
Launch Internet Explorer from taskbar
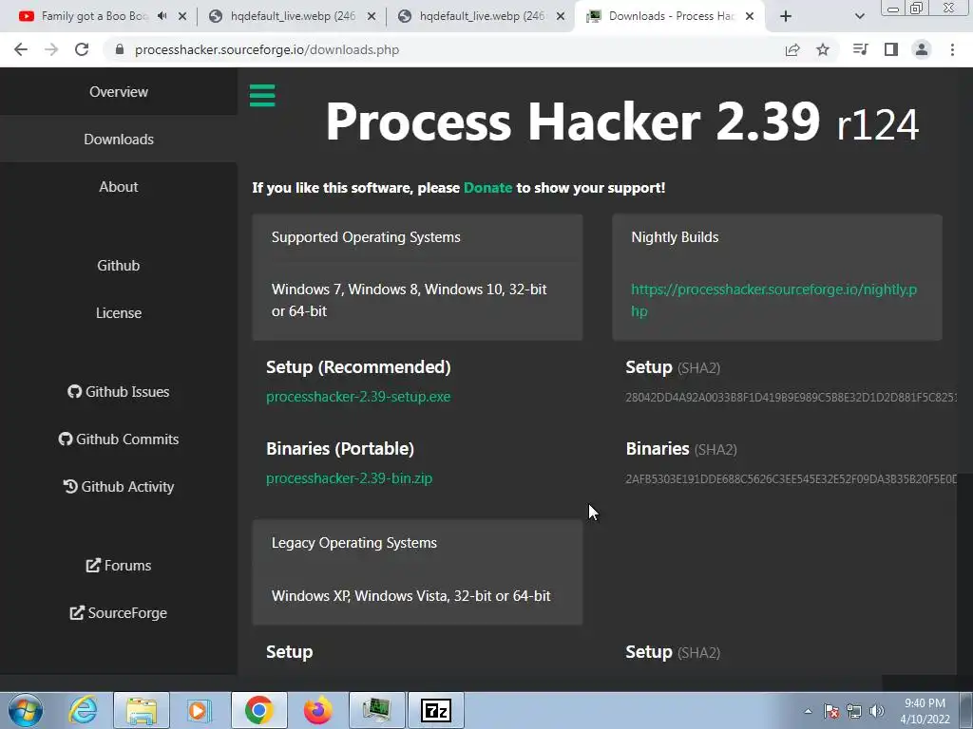[x=84, y=710]
